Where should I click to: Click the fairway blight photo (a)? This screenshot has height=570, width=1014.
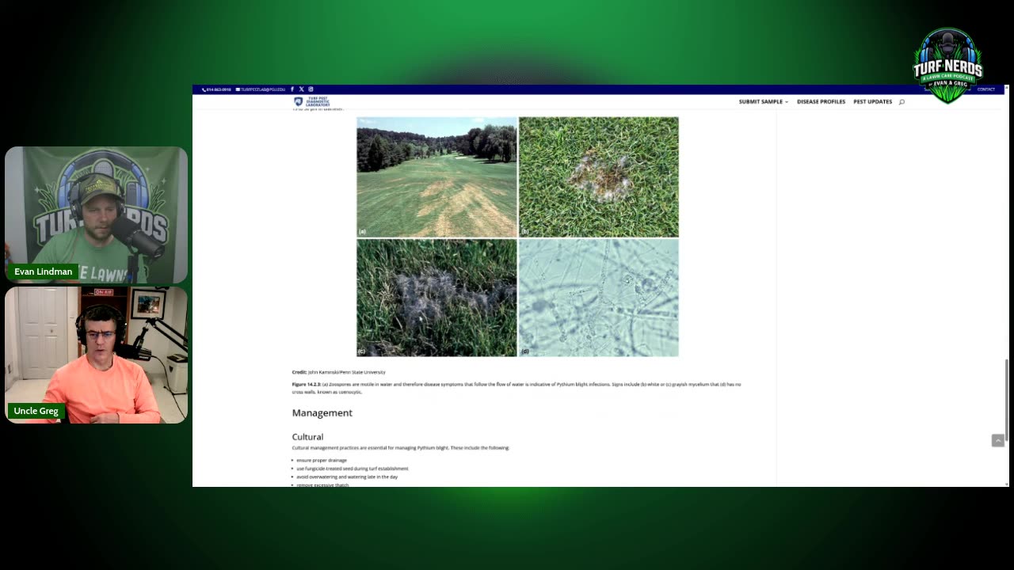pyautogui.click(x=436, y=177)
